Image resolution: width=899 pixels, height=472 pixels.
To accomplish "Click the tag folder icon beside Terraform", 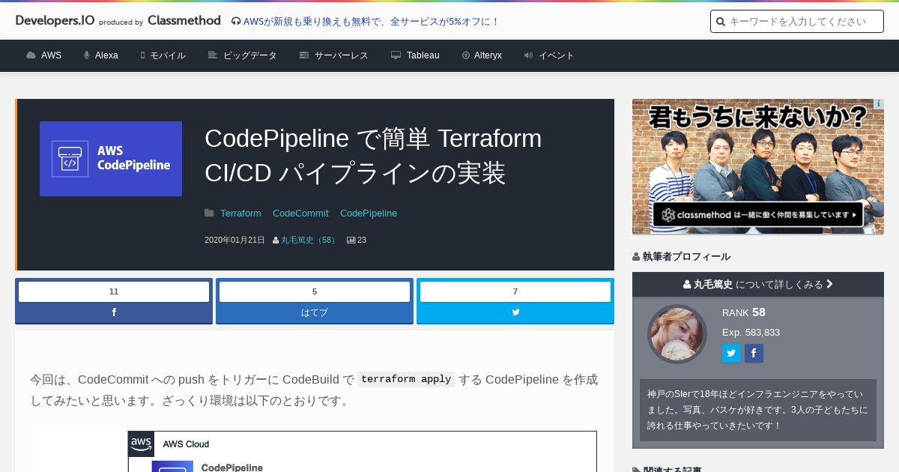I will (x=209, y=214).
